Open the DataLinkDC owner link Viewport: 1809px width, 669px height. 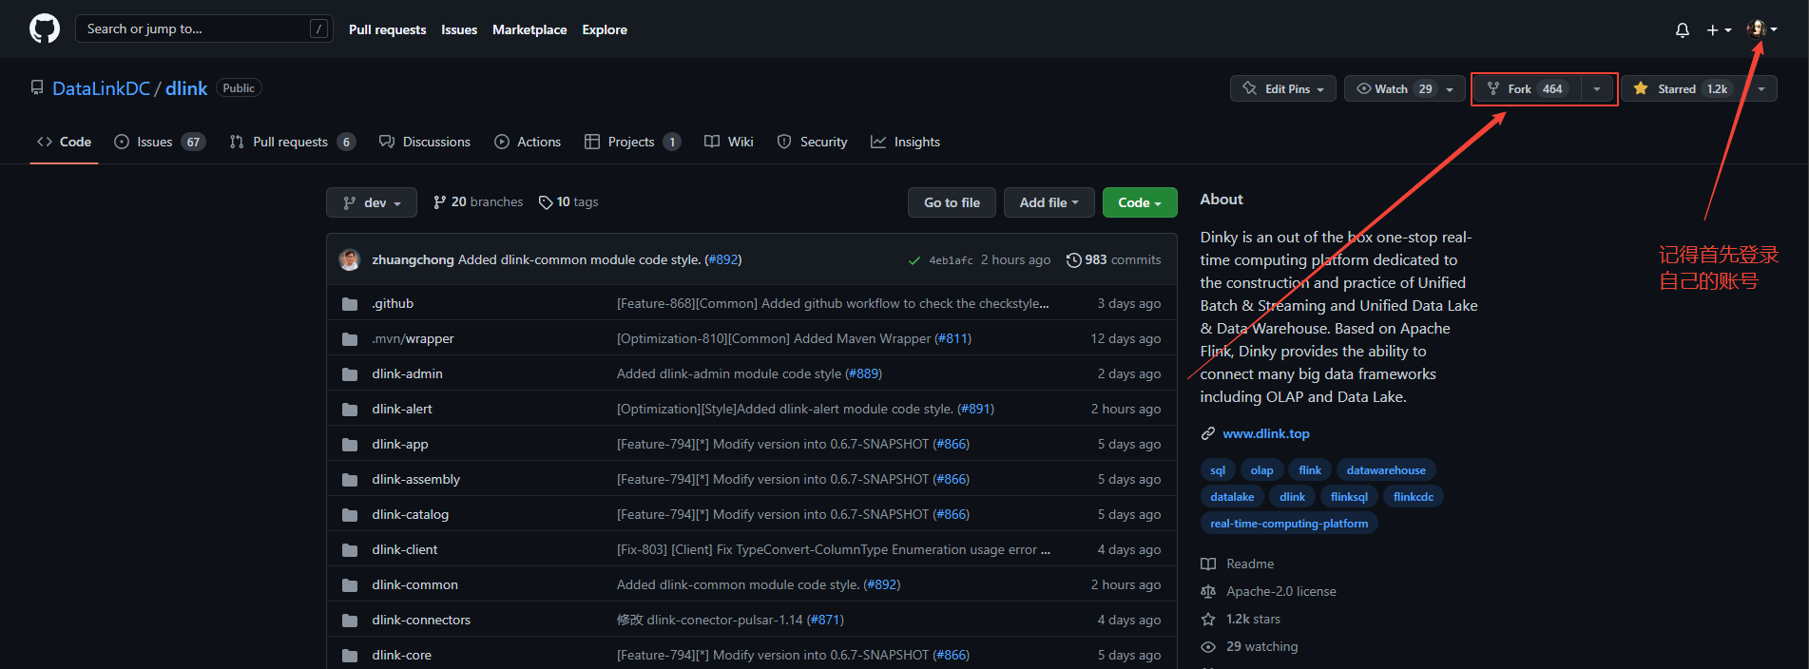pos(101,88)
